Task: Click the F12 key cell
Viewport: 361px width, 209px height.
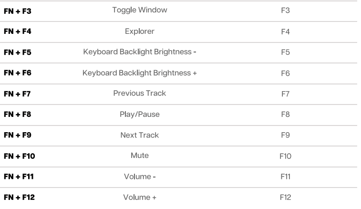Action: coord(286,198)
